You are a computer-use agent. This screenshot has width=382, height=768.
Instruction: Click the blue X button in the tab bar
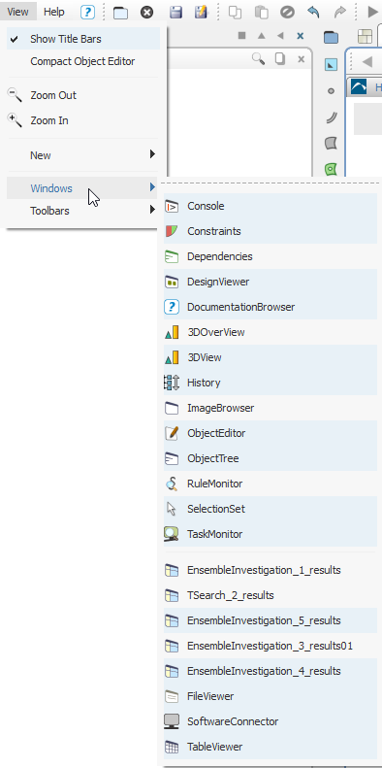tap(301, 36)
